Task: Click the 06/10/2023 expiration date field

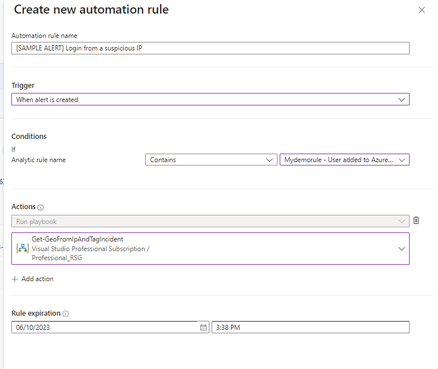Action: [x=105, y=327]
